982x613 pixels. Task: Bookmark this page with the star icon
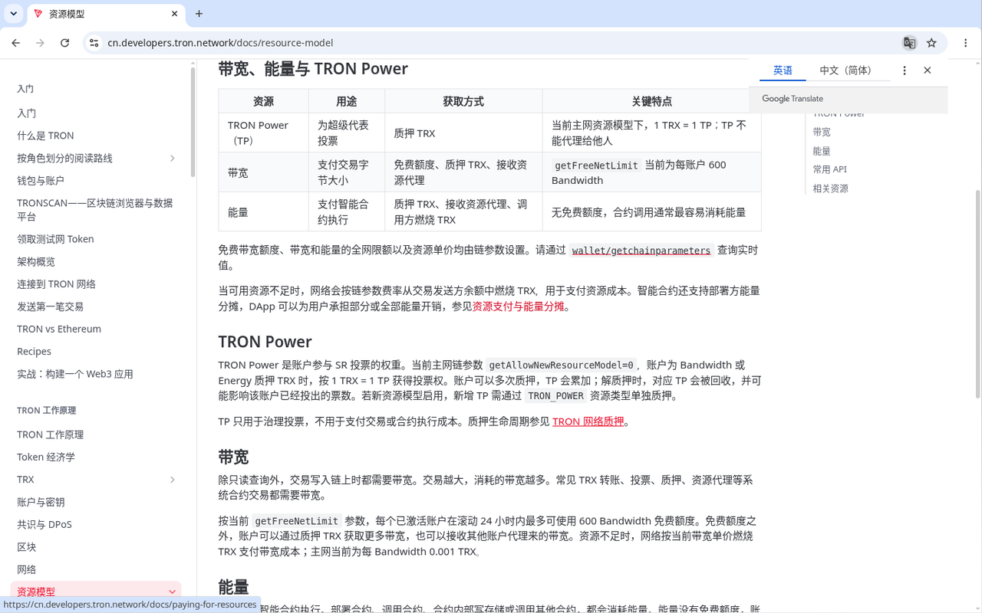931,43
